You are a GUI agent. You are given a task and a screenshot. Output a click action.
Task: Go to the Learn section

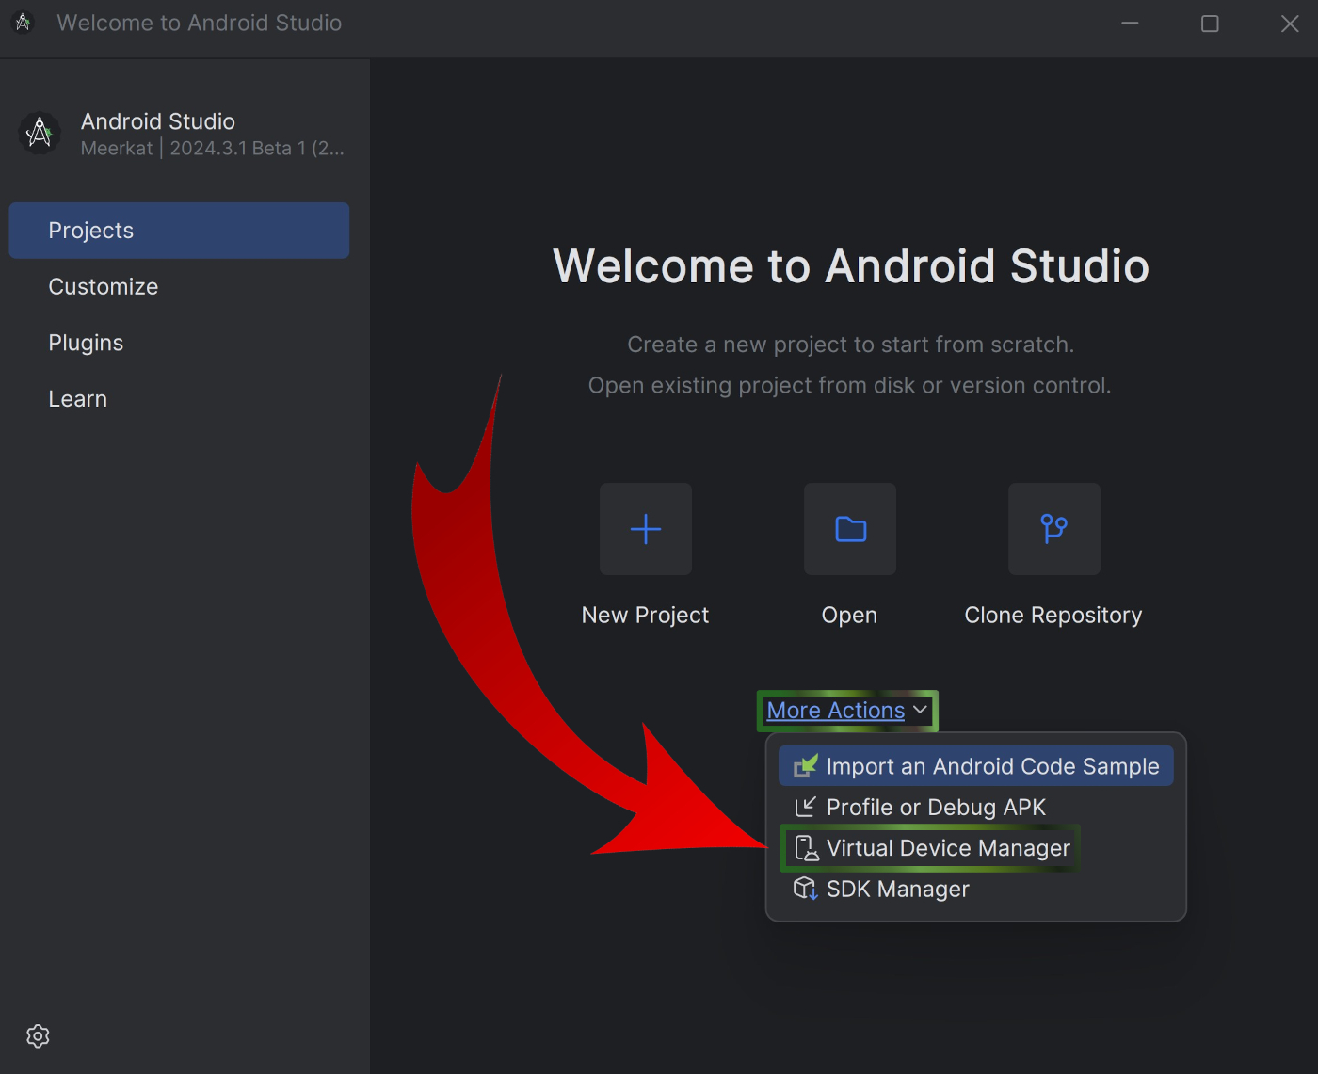[x=78, y=399]
